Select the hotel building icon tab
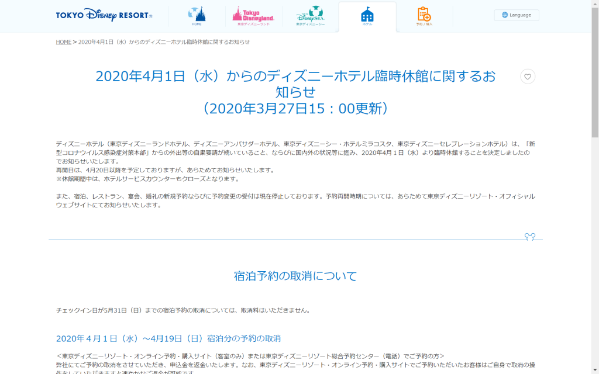The image size is (599, 374). [367, 16]
